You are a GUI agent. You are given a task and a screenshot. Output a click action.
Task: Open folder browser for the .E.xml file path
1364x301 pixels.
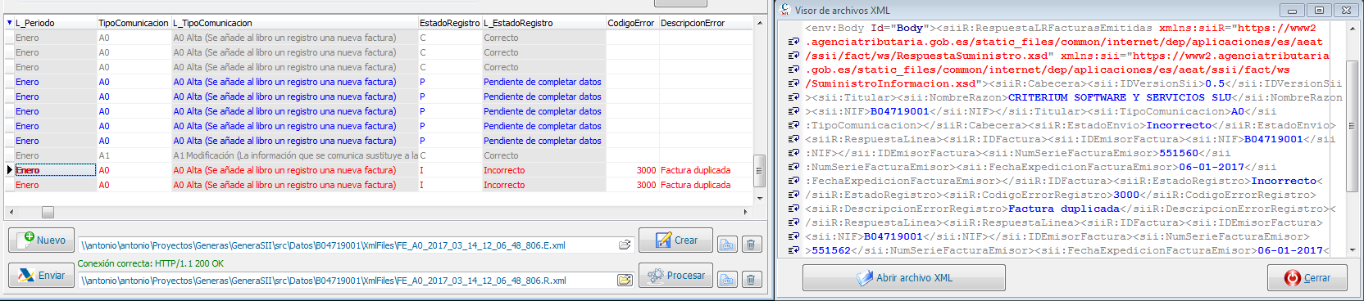click(x=625, y=245)
